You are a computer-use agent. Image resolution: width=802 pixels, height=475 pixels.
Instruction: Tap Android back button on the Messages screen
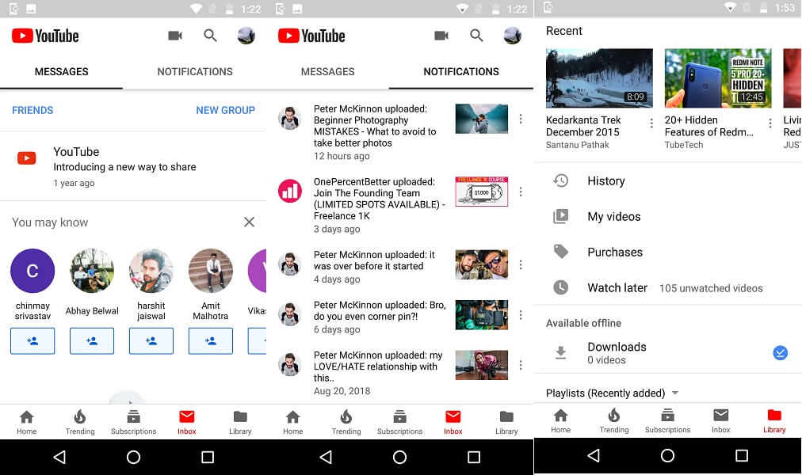[59, 457]
